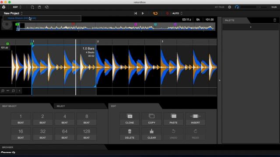Click the 6A key display
This screenshot has height=157, width=280.
tap(198, 20)
